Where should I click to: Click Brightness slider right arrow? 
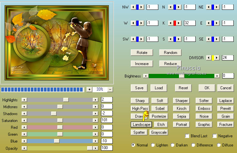tap(217, 76)
